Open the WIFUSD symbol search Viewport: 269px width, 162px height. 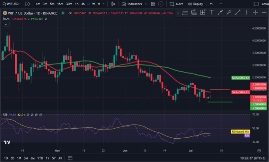(11, 4)
